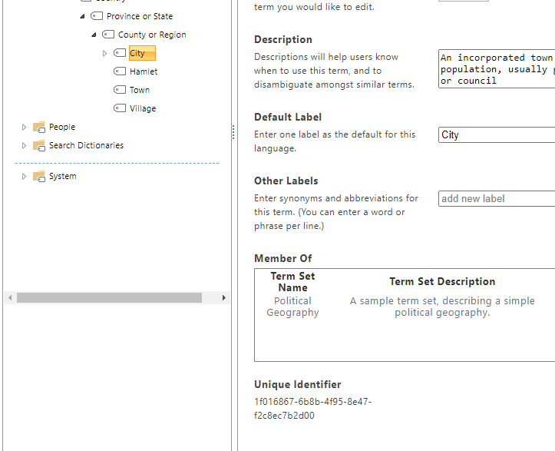
Task: Select the Province or State term
Action: coord(140,16)
